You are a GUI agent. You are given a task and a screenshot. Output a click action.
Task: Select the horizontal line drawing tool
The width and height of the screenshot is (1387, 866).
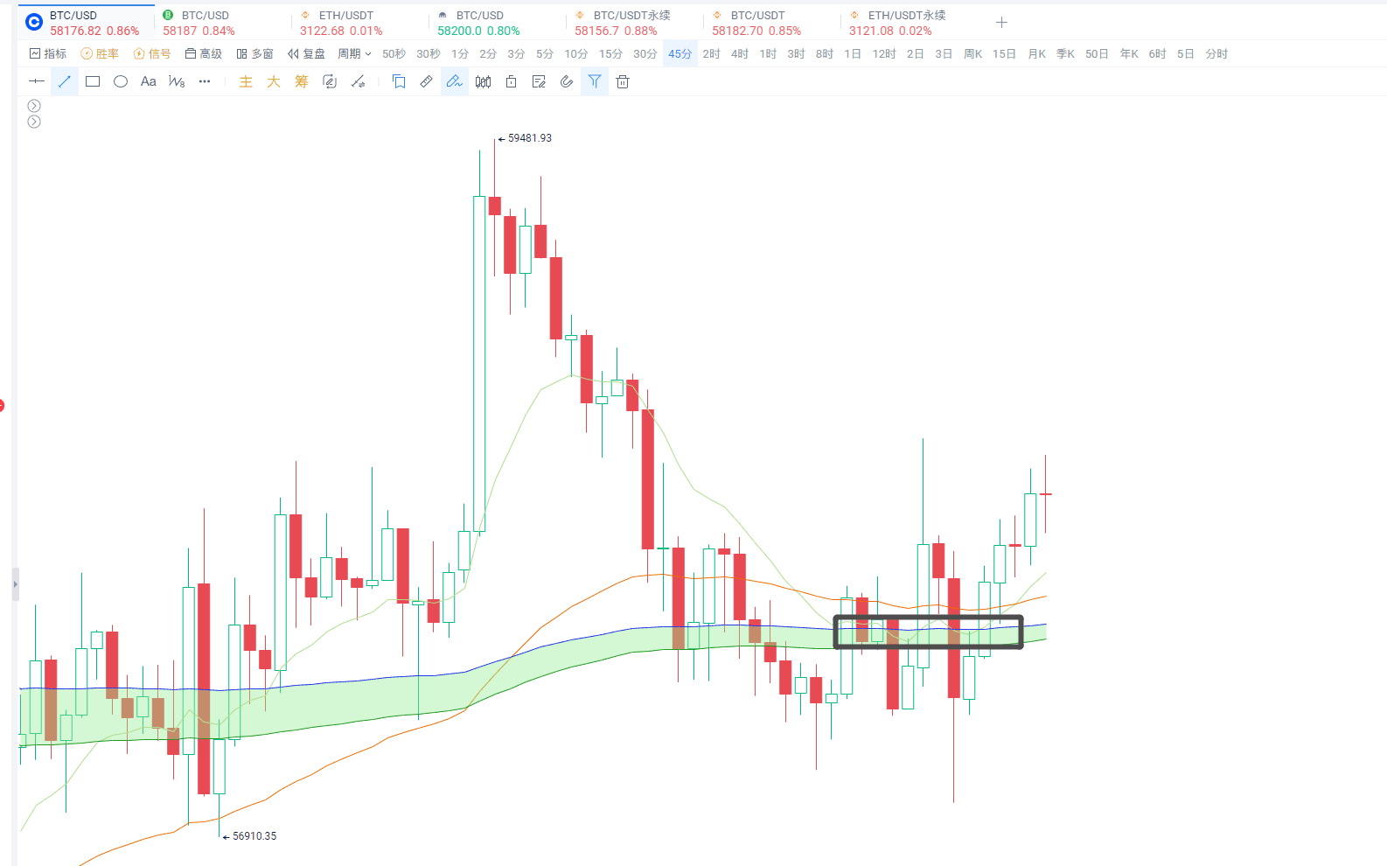[x=37, y=81]
